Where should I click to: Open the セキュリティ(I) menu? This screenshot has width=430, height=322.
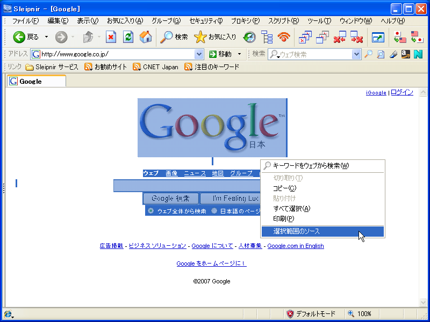206,21
